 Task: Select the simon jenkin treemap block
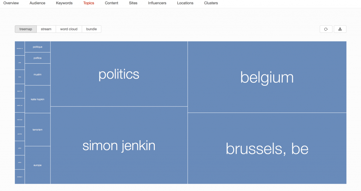(119, 145)
